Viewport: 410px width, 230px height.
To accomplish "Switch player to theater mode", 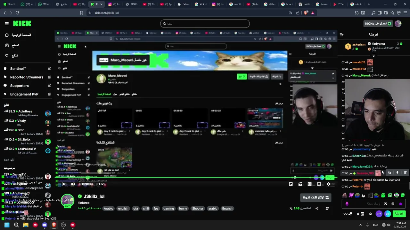I will point(309,184).
